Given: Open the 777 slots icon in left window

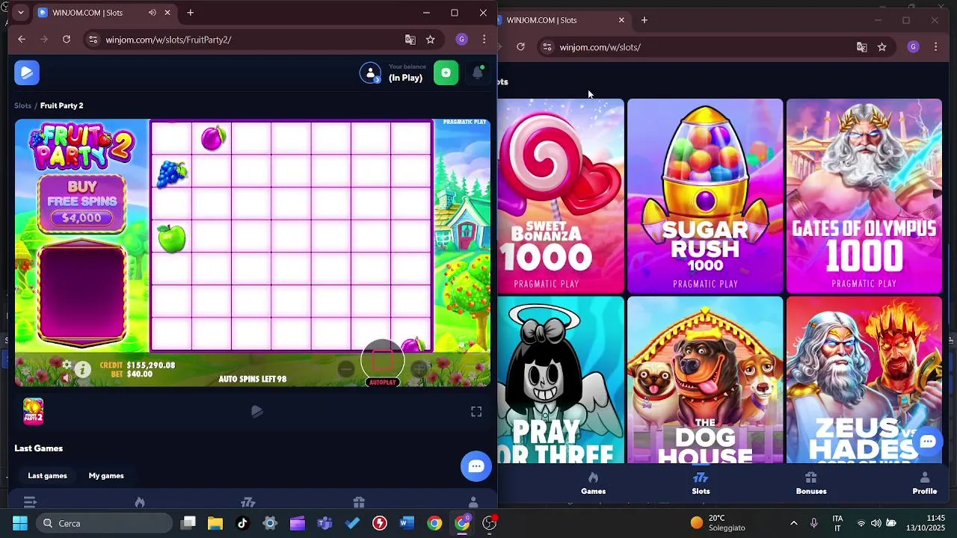Looking at the screenshot, I should [x=248, y=502].
